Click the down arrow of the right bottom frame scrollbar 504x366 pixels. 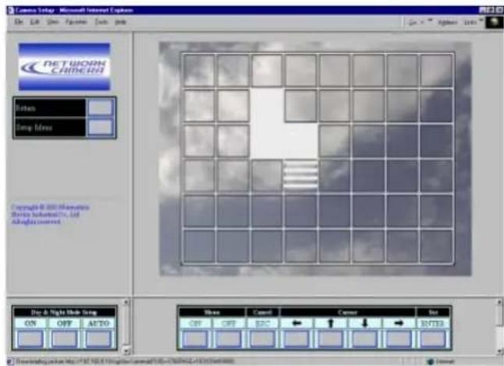click(500, 352)
